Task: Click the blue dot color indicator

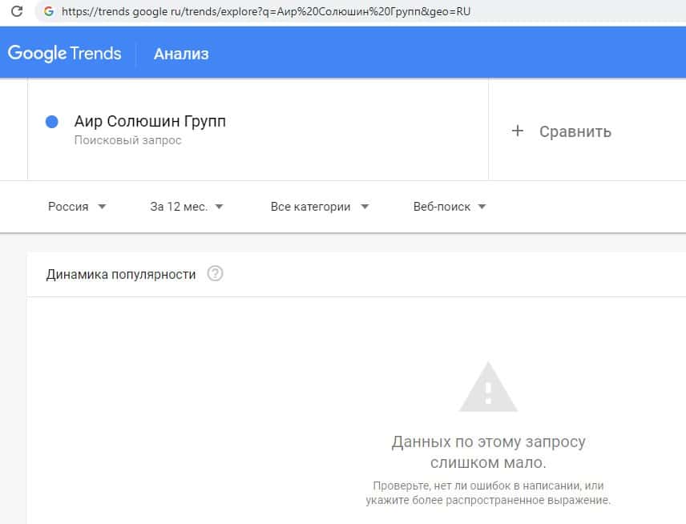Action: (52, 122)
